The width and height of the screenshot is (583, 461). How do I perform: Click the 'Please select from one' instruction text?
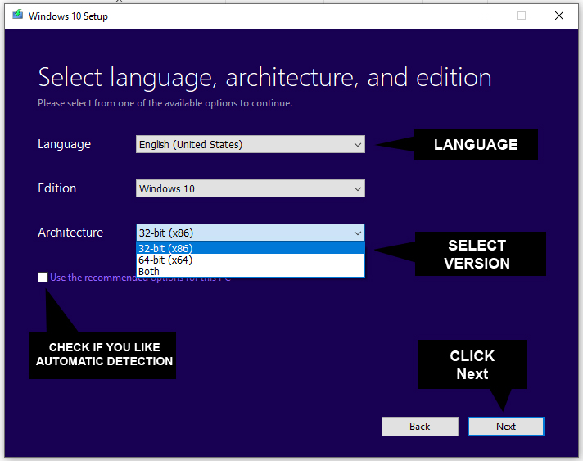coord(165,103)
